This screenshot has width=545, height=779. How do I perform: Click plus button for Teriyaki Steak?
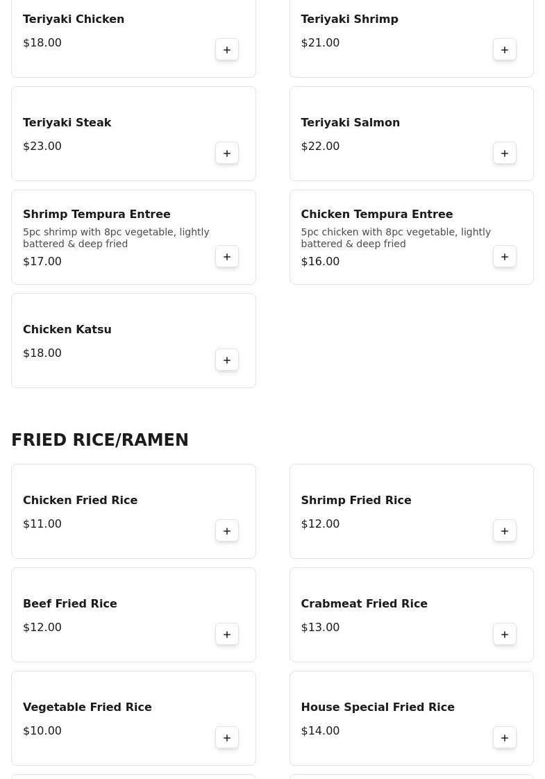coord(227,153)
